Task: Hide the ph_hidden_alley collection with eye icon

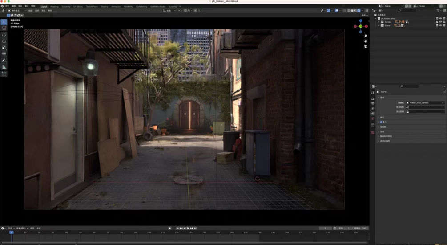Action: (440, 18)
